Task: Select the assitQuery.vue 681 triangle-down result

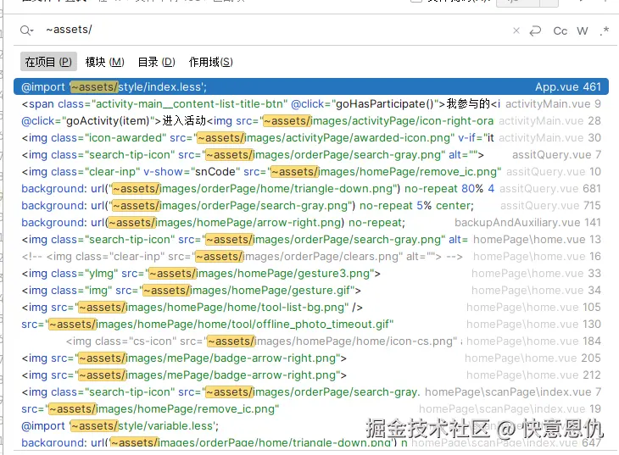Action: 311,189
